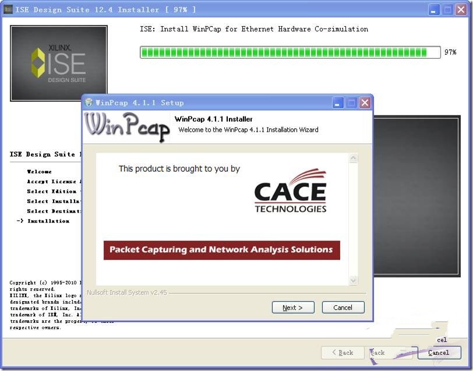The width and height of the screenshot is (473, 371).
Task: Click the scroll down arrow in WinPcap panel
Action: click(353, 281)
